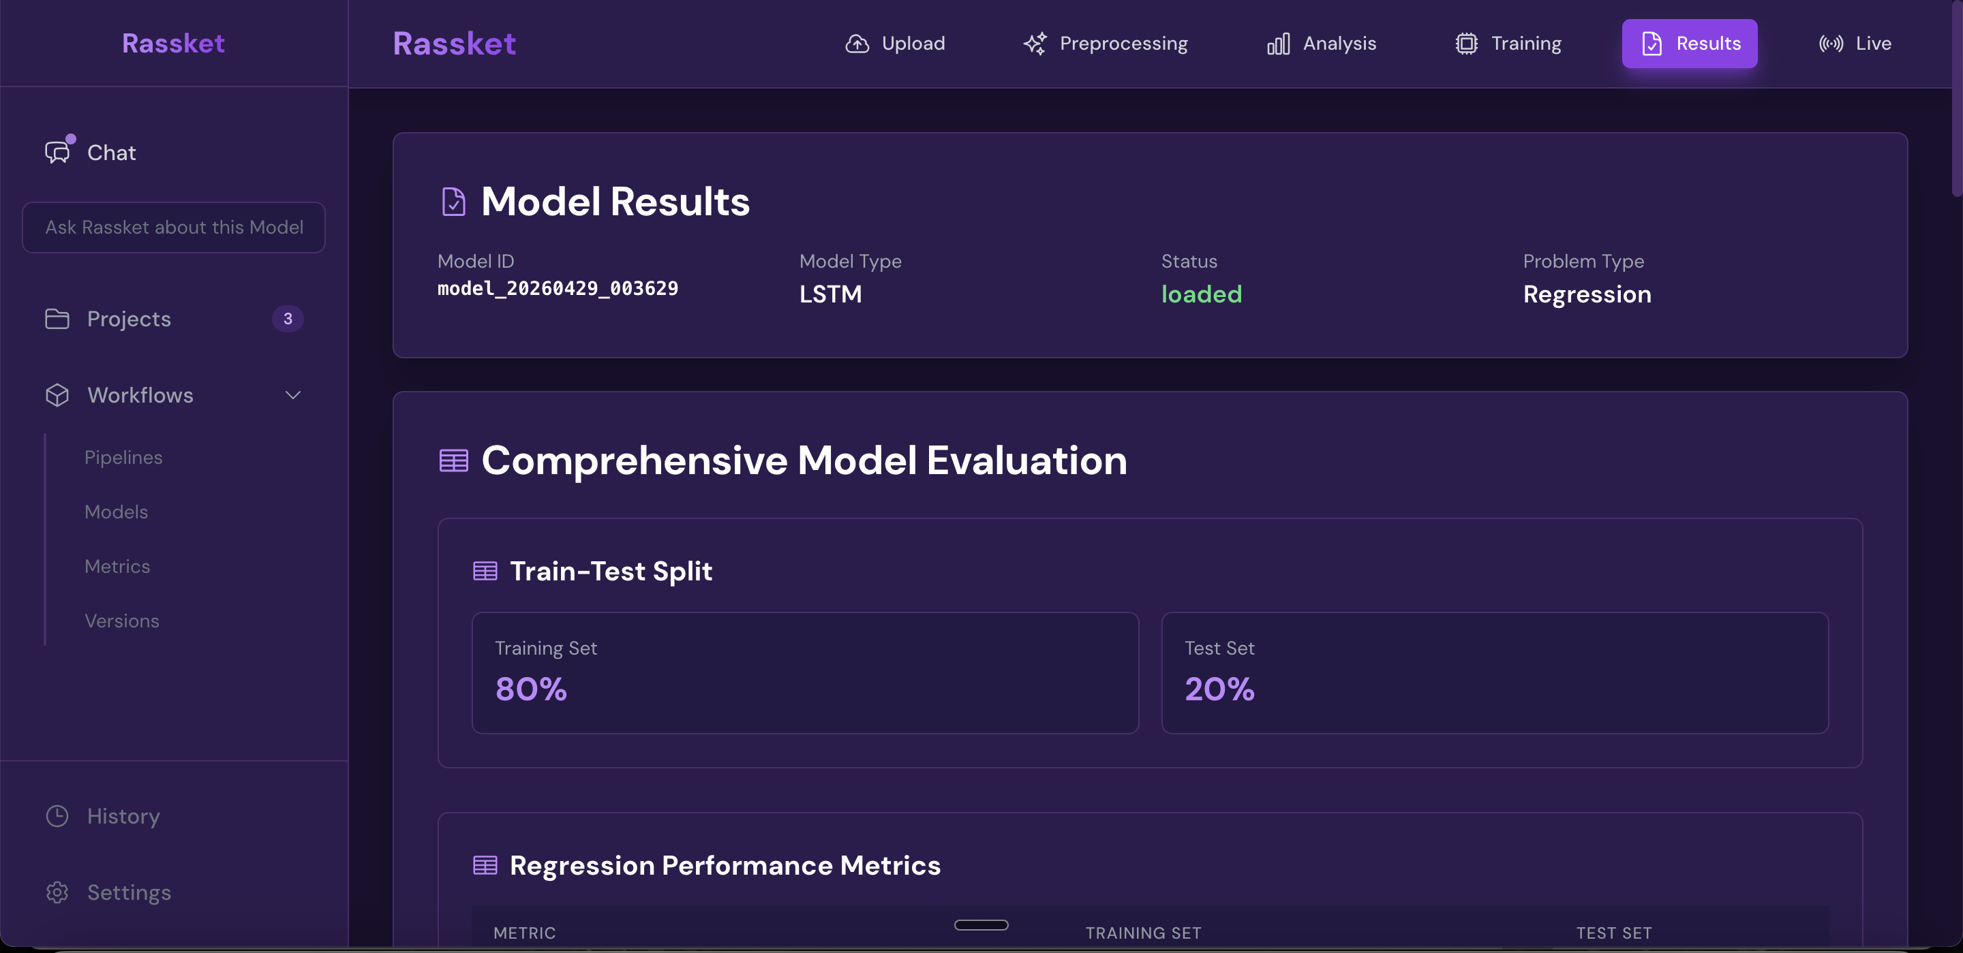Click the Test Set 20% card

(x=1494, y=672)
